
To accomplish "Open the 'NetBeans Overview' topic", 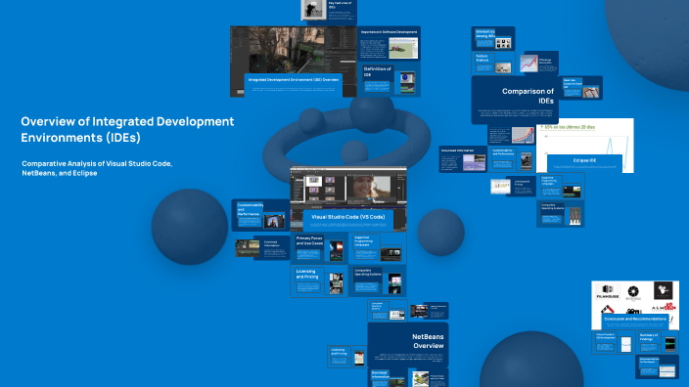I will tap(408, 345).
